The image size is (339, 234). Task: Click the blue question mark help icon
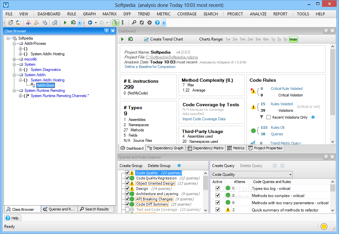tap(157, 23)
